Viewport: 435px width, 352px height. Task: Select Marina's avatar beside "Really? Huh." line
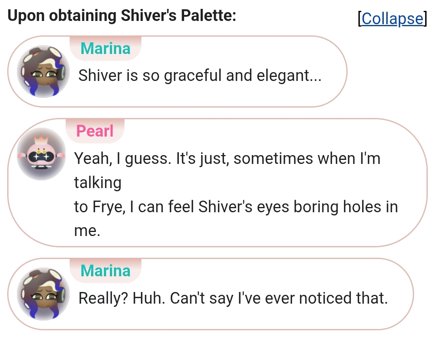point(43,294)
